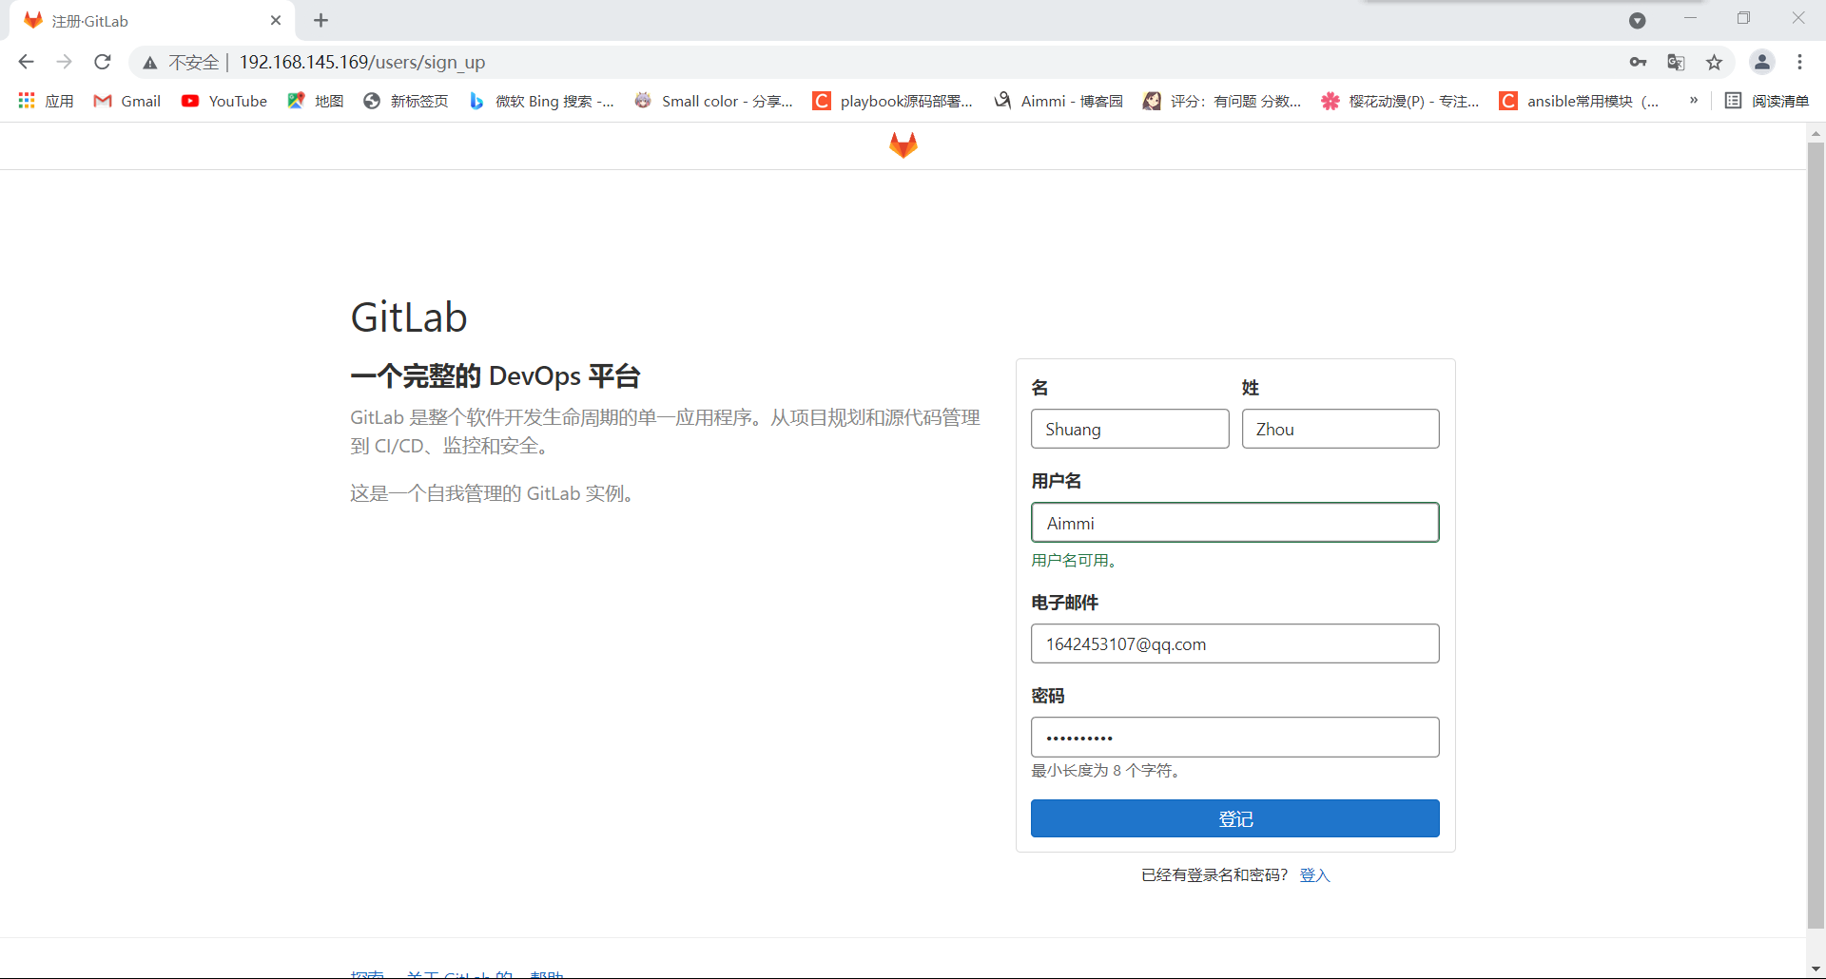Image resolution: width=1826 pixels, height=979 pixels.
Task: Open the YouTube bookmark
Action: pos(223,101)
